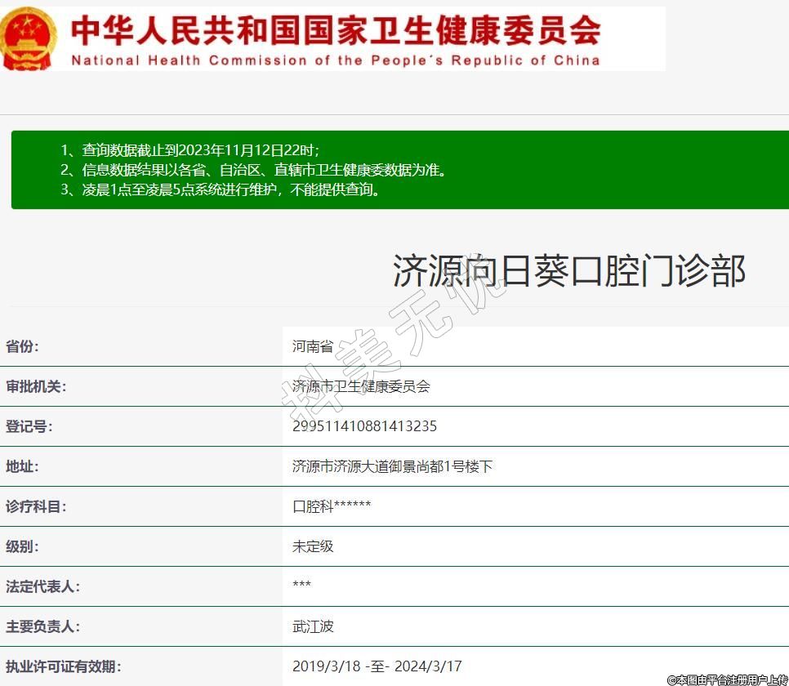This screenshot has height=686, width=789.
Task: Select the province value 河南省
Action: coord(313,346)
